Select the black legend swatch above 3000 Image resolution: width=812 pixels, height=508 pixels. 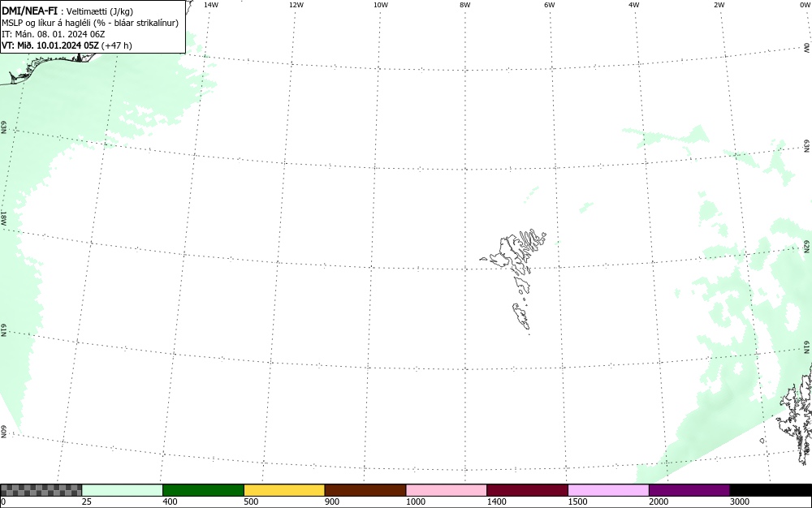tap(771, 490)
